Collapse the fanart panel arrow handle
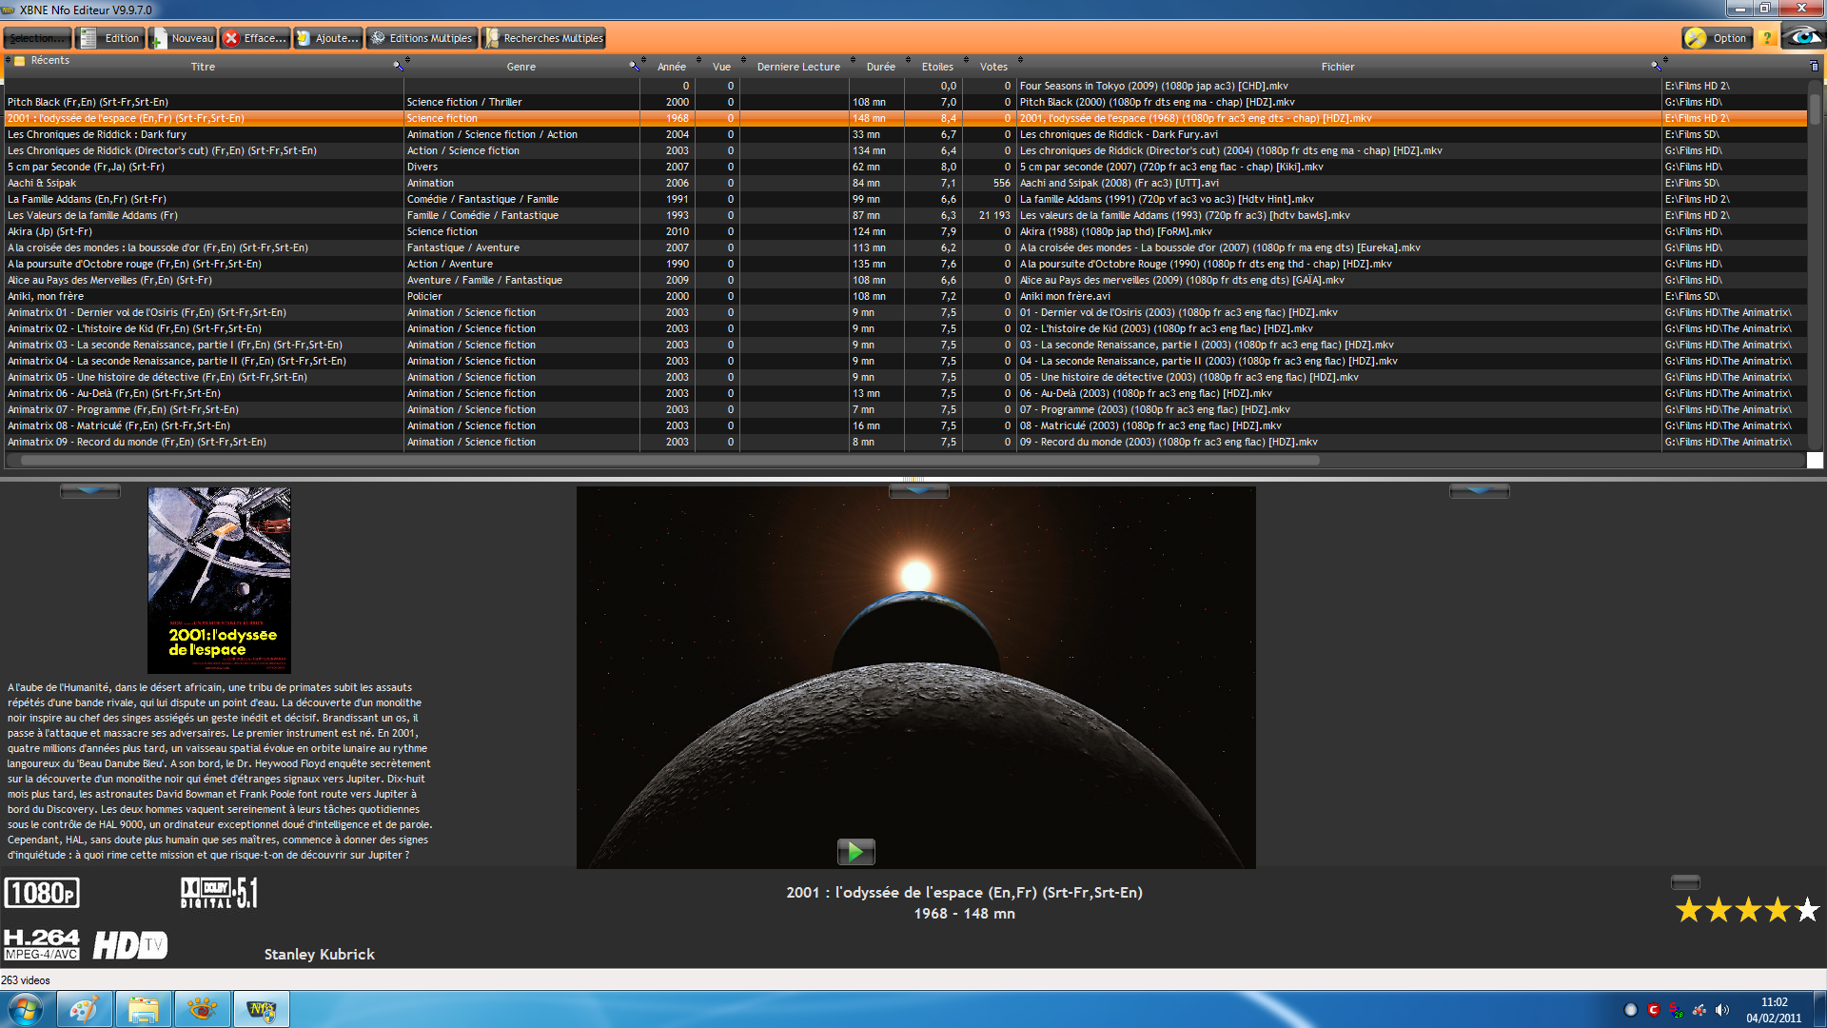The width and height of the screenshot is (1827, 1028). pos(918,491)
